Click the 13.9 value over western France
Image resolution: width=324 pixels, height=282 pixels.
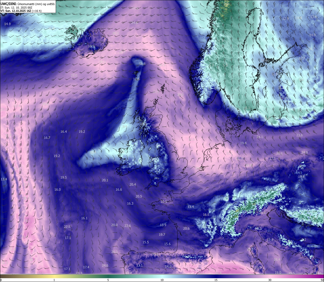pyautogui.click(x=163, y=225)
